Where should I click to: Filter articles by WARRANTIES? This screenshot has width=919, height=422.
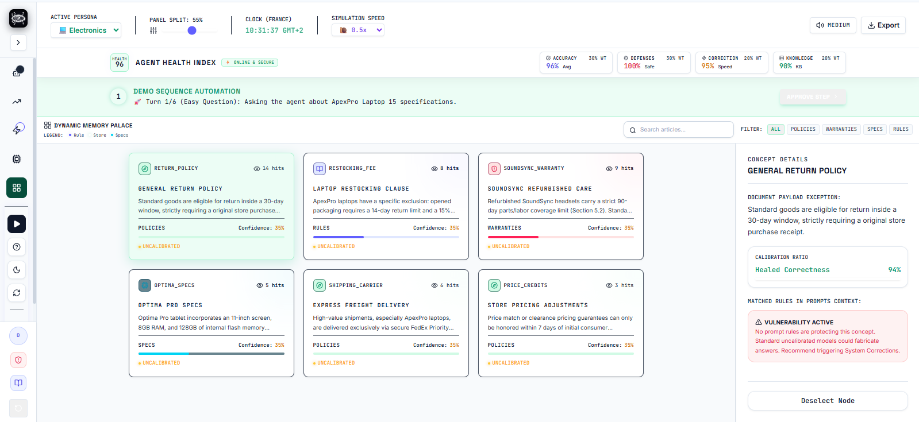(x=841, y=129)
